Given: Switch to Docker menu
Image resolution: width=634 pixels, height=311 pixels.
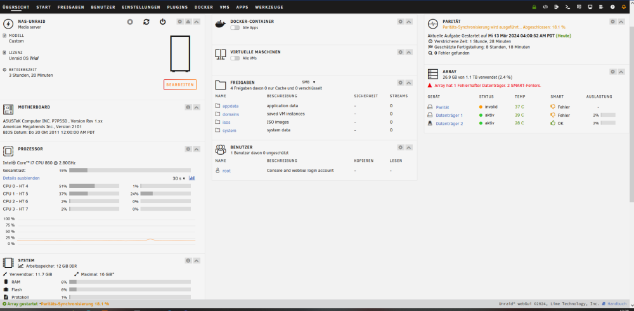Looking at the screenshot, I should pyautogui.click(x=204, y=7).
